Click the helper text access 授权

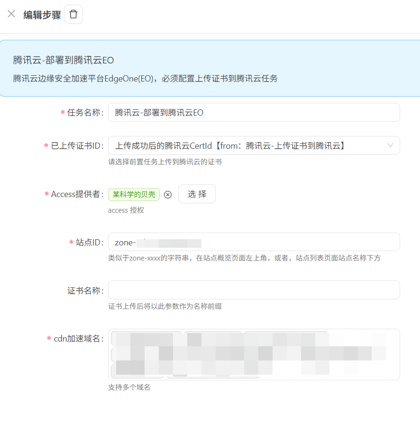coord(126,210)
